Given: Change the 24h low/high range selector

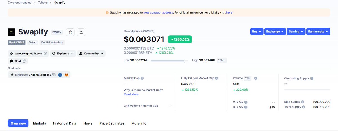Looking at the screenshot, I should [x=222, y=60].
